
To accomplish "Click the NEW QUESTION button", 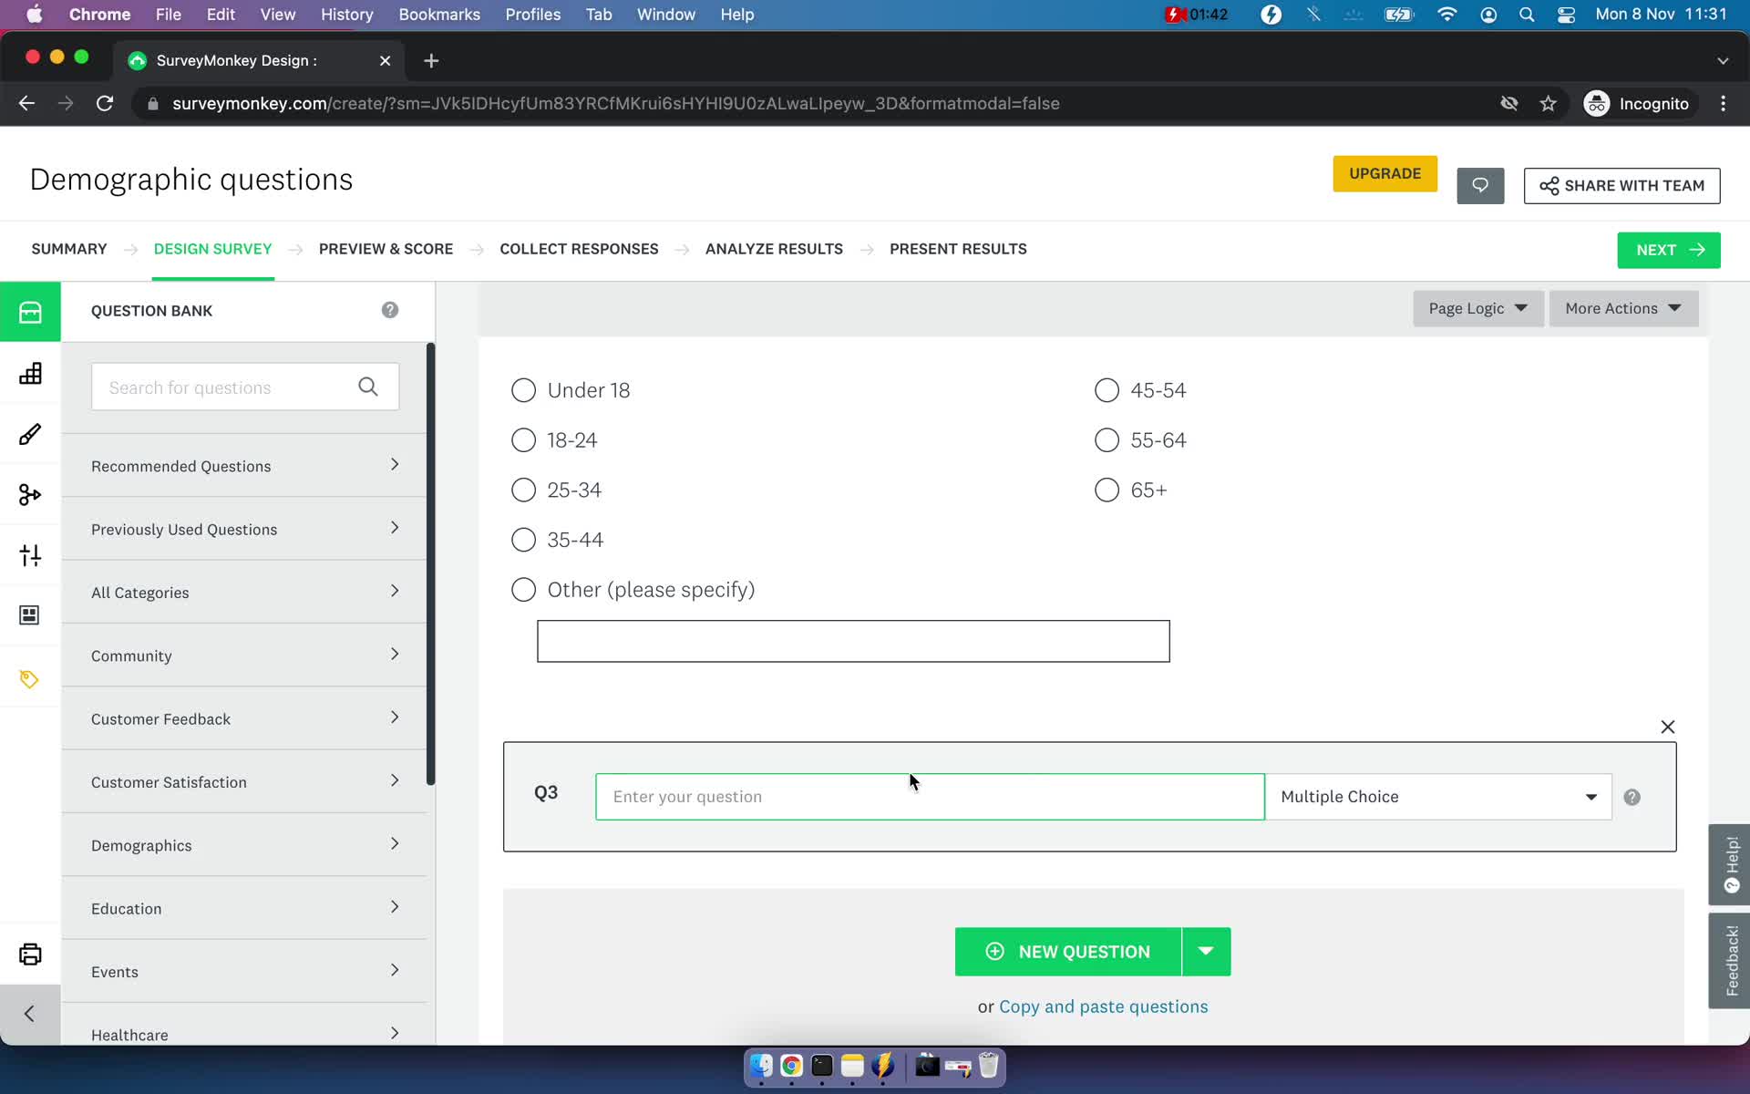I will pos(1067,950).
